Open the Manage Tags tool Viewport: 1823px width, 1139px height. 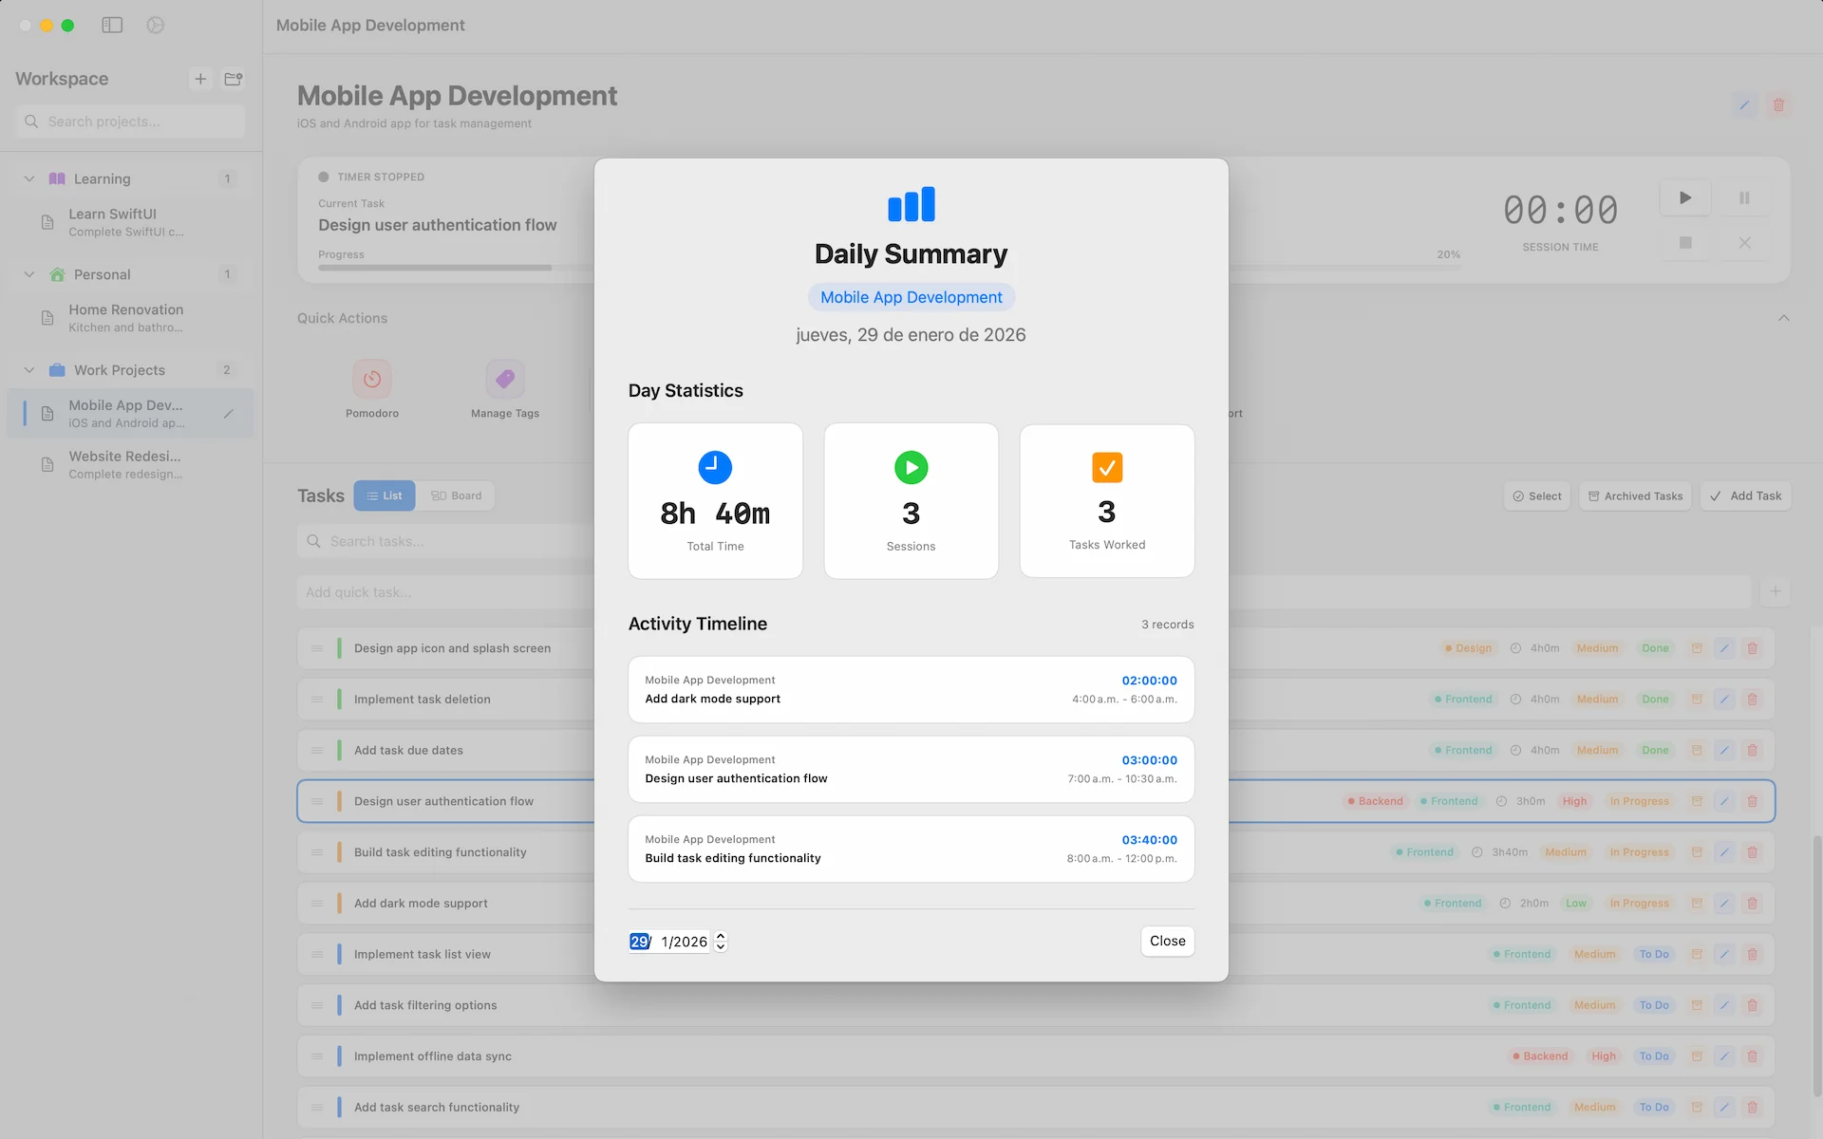point(504,377)
